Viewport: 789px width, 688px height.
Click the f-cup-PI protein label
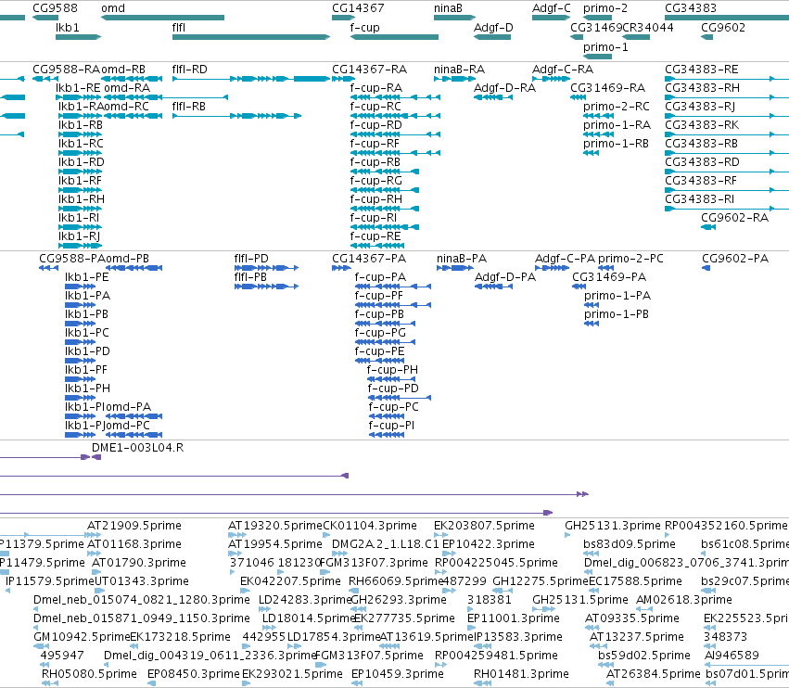[x=391, y=426]
